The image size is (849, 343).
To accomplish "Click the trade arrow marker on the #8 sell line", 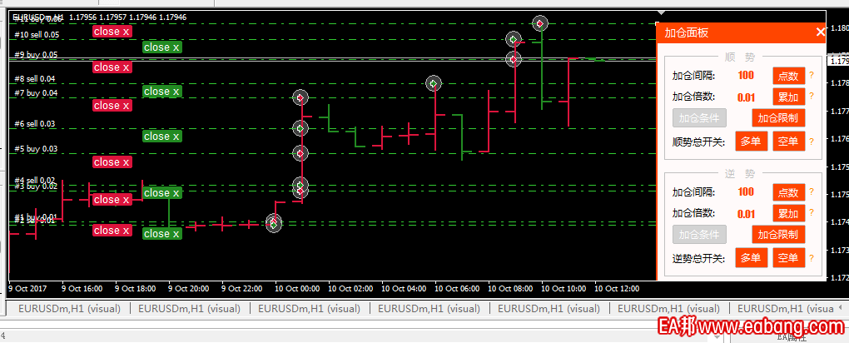I will pos(433,83).
